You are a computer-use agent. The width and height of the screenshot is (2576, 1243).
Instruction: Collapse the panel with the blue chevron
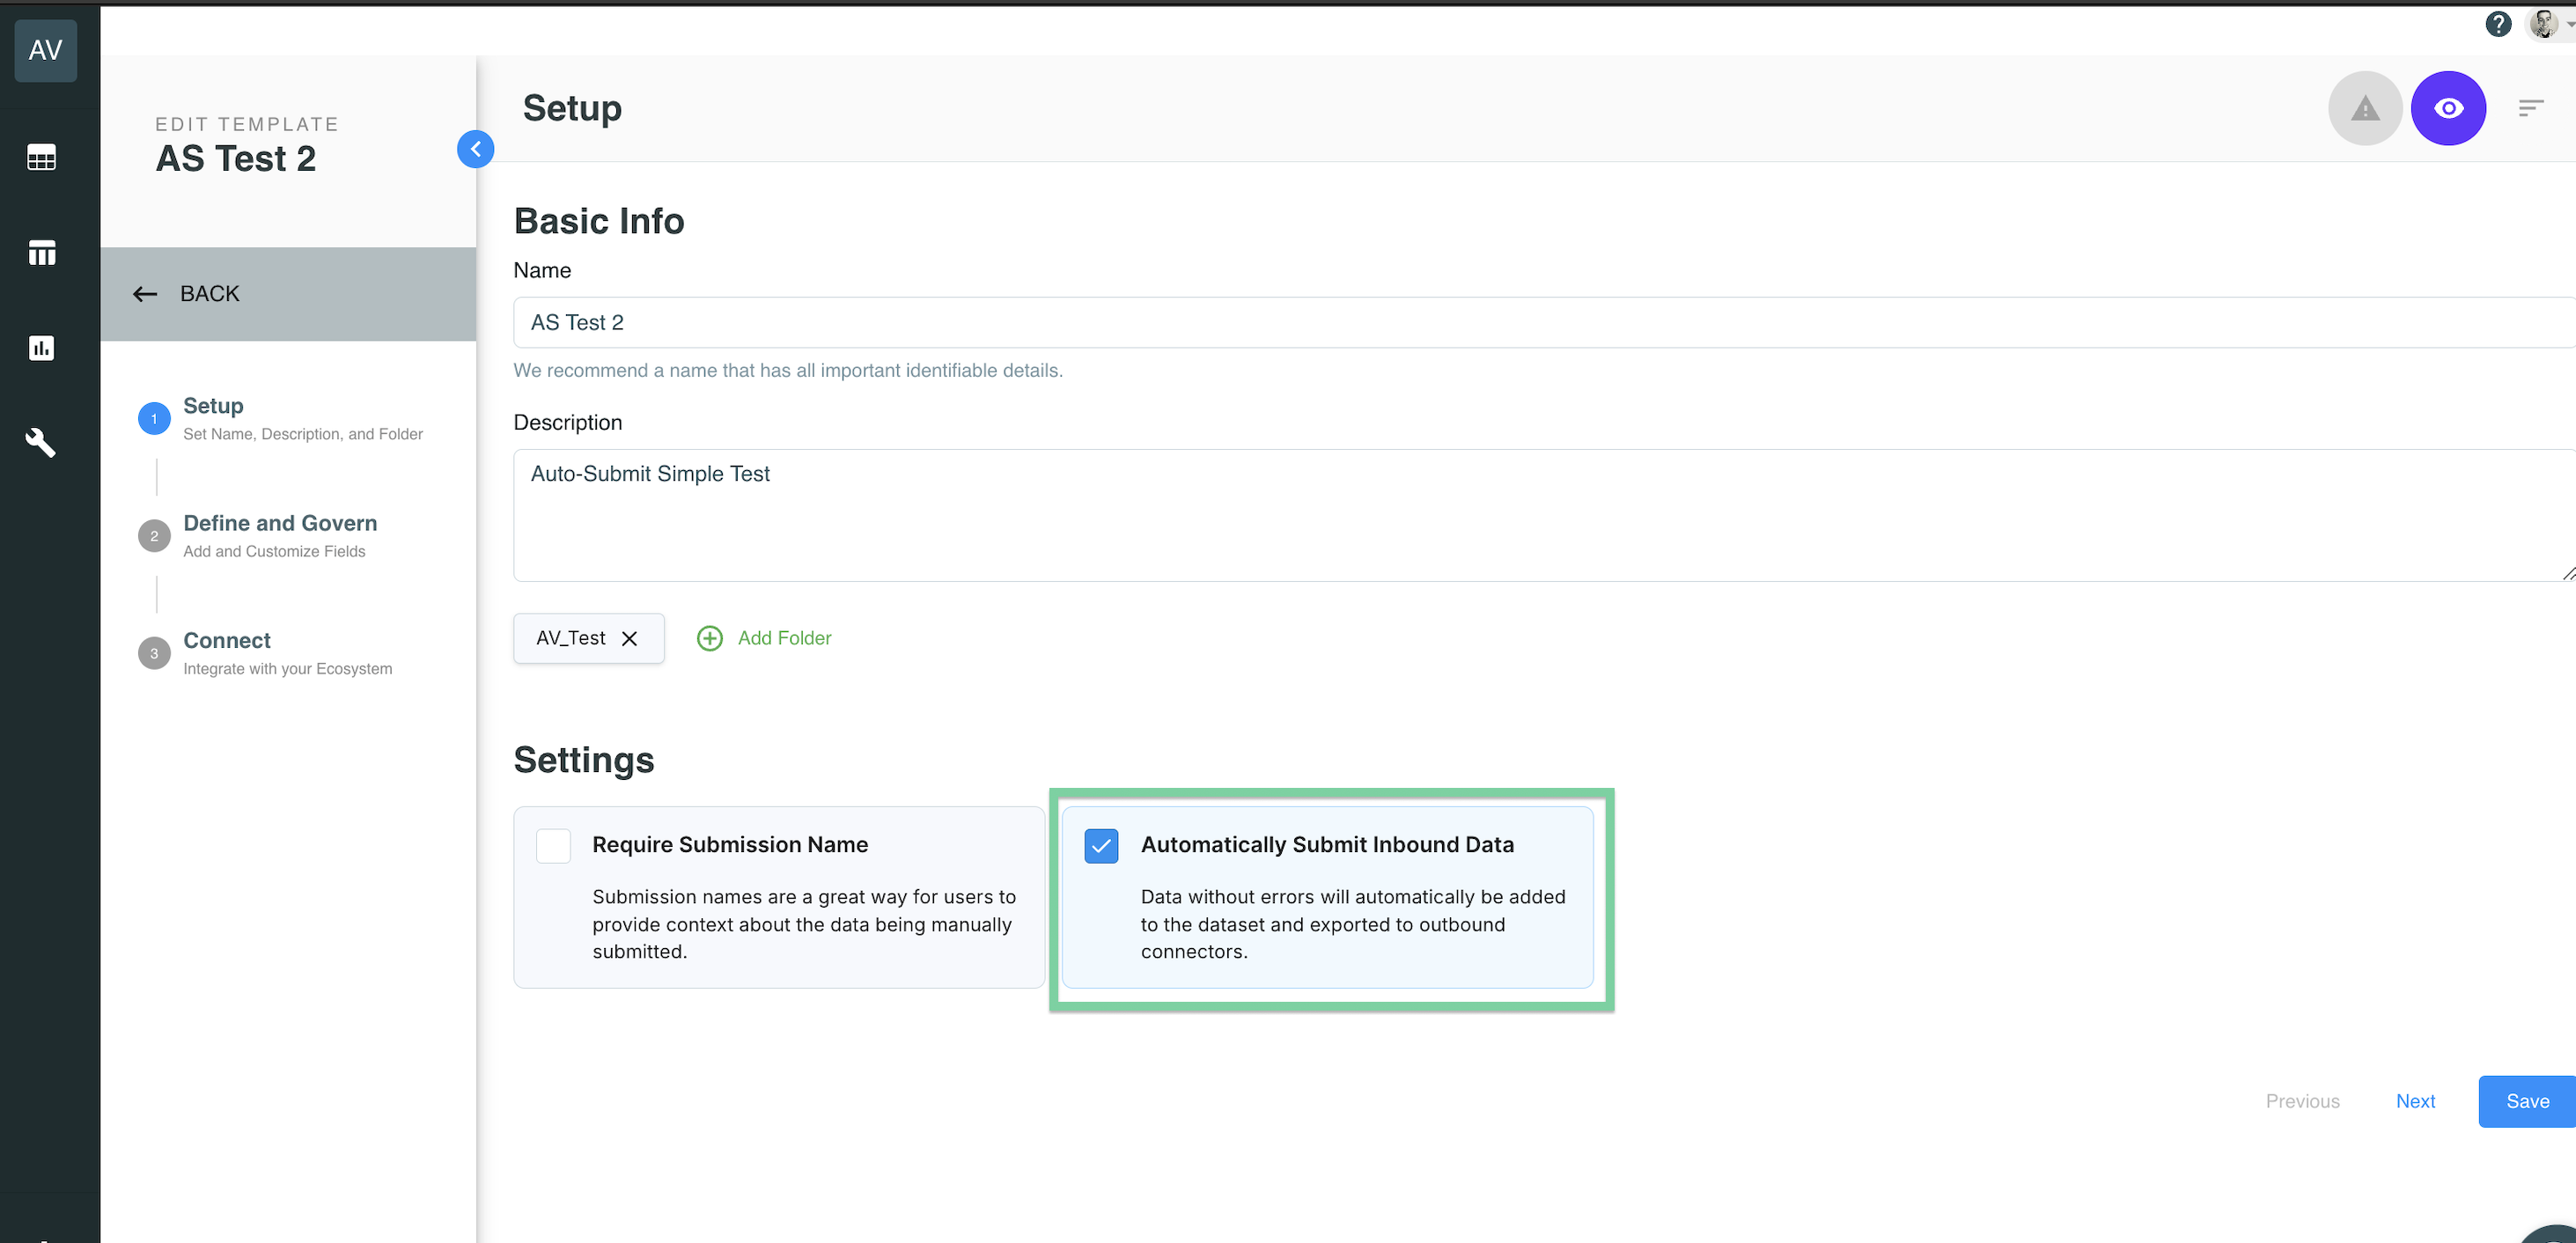[x=476, y=149]
